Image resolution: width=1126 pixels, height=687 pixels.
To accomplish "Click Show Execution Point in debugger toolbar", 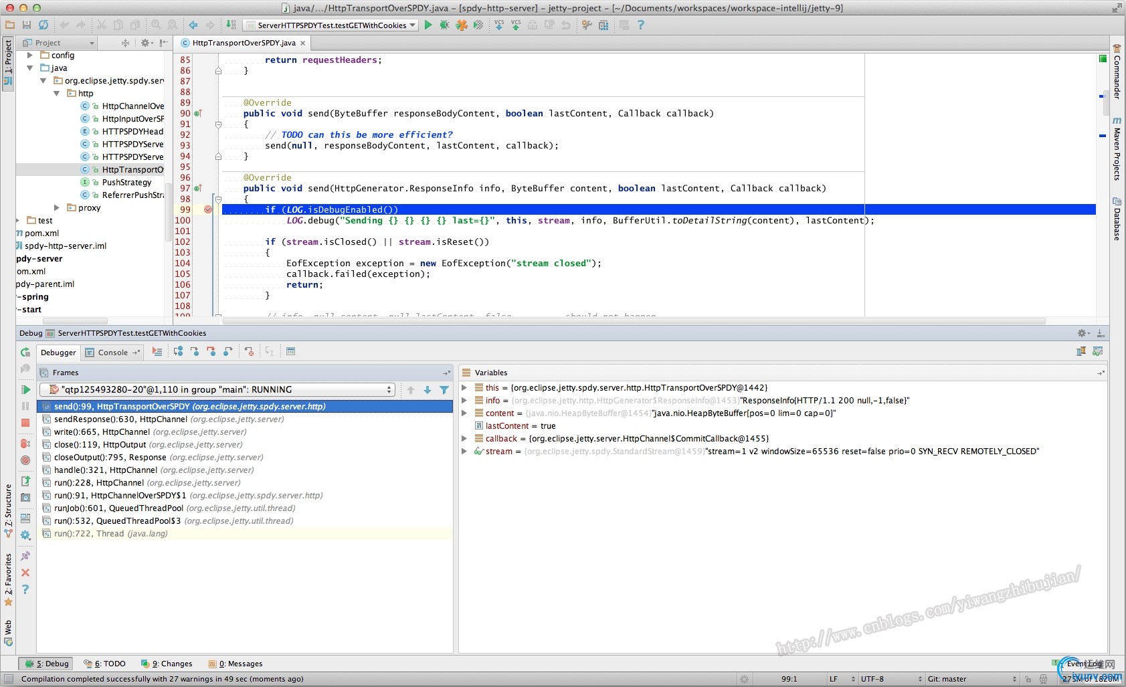I will click(157, 352).
